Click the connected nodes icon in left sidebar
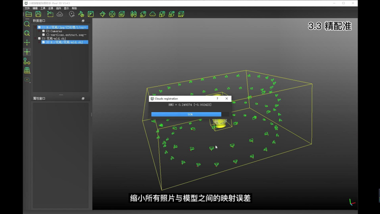 click(x=27, y=61)
